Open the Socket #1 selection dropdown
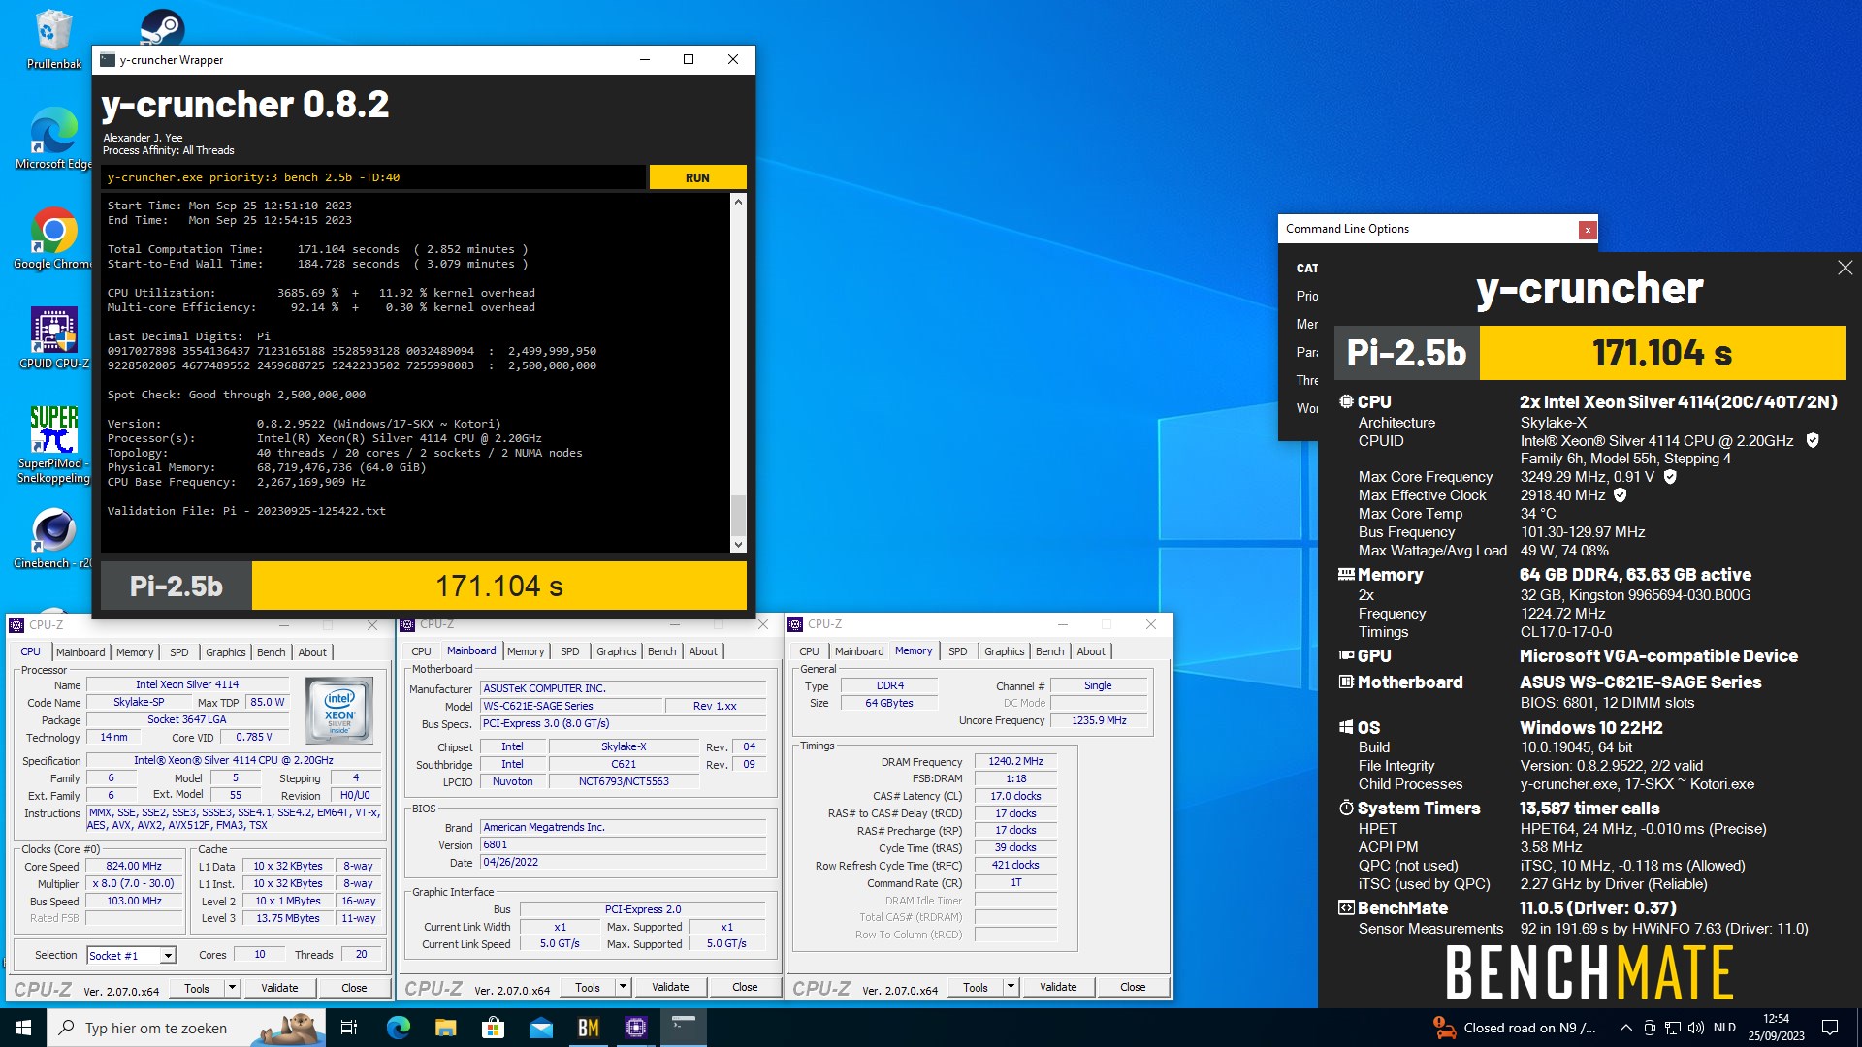 pyautogui.click(x=168, y=955)
